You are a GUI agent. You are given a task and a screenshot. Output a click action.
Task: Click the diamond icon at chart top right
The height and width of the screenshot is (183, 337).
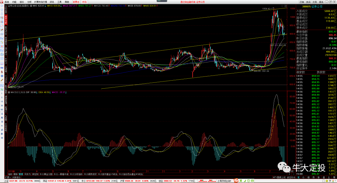(x=282, y=6)
